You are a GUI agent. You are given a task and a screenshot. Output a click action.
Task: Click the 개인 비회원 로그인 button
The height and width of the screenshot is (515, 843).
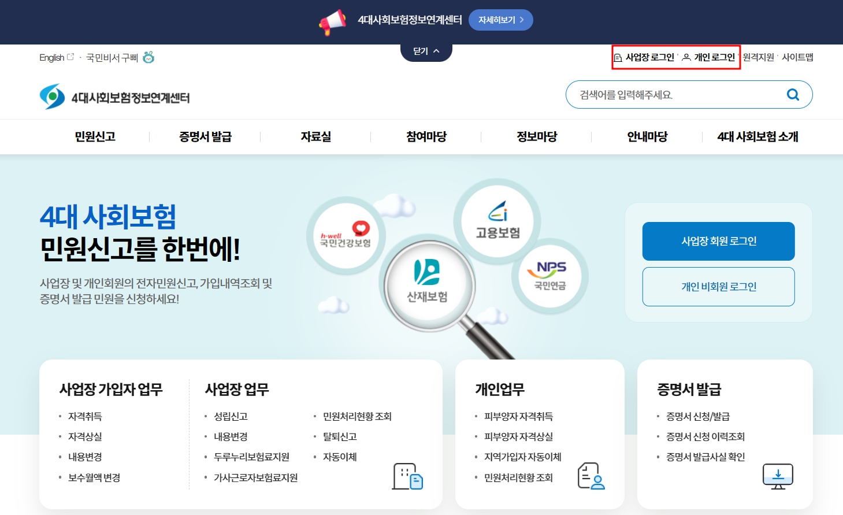(718, 287)
